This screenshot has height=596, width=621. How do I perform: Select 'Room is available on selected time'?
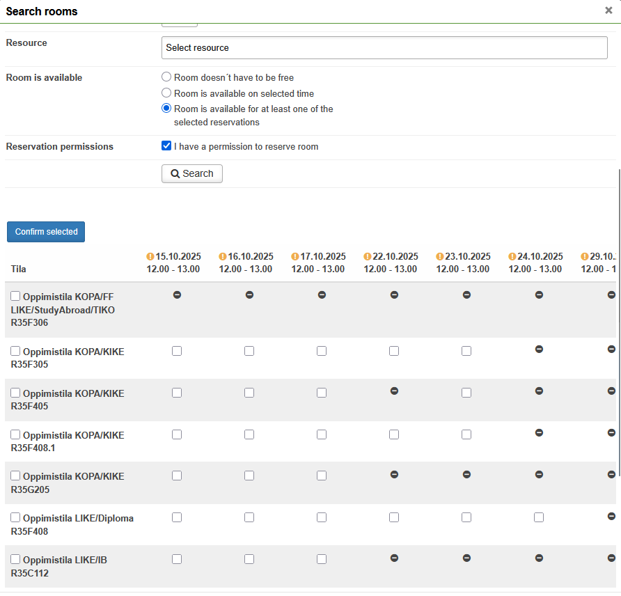tap(166, 93)
